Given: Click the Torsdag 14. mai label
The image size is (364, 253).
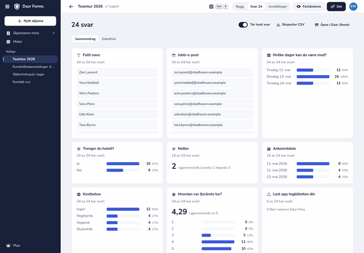Looking at the screenshot, I should 279,83.
